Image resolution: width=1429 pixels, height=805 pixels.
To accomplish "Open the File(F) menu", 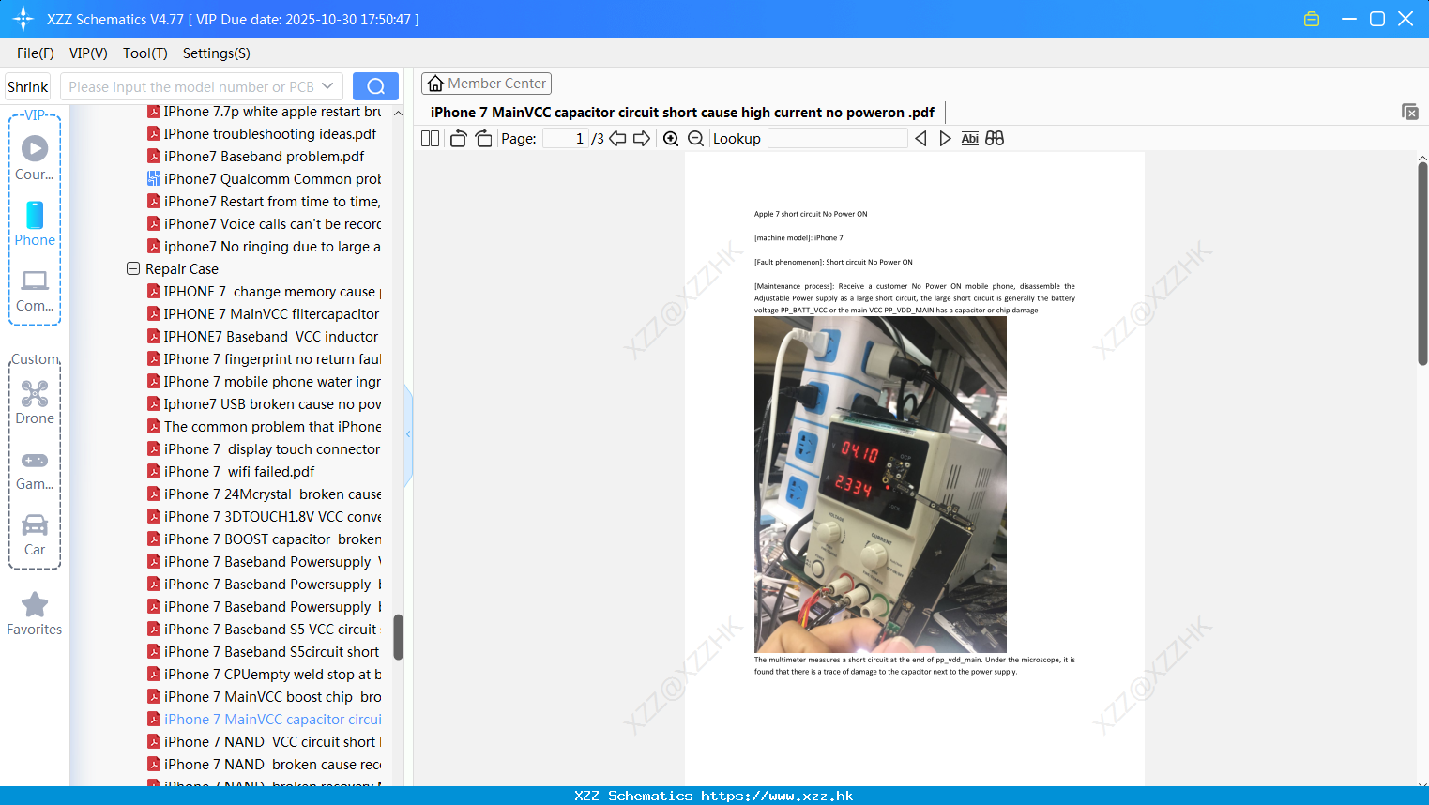I will pyautogui.click(x=36, y=53).
